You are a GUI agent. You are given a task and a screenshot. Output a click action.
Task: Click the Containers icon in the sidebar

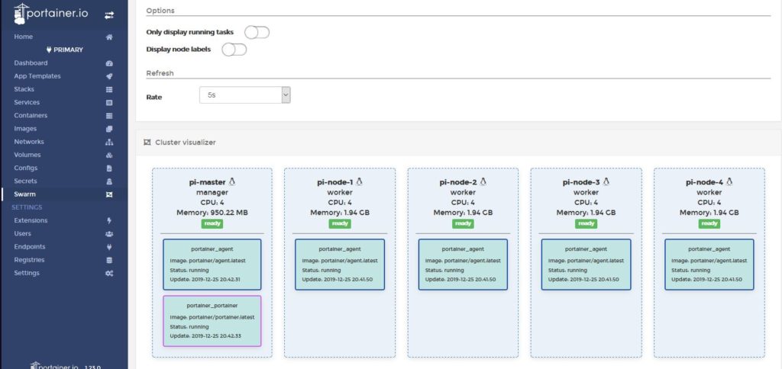109,116
